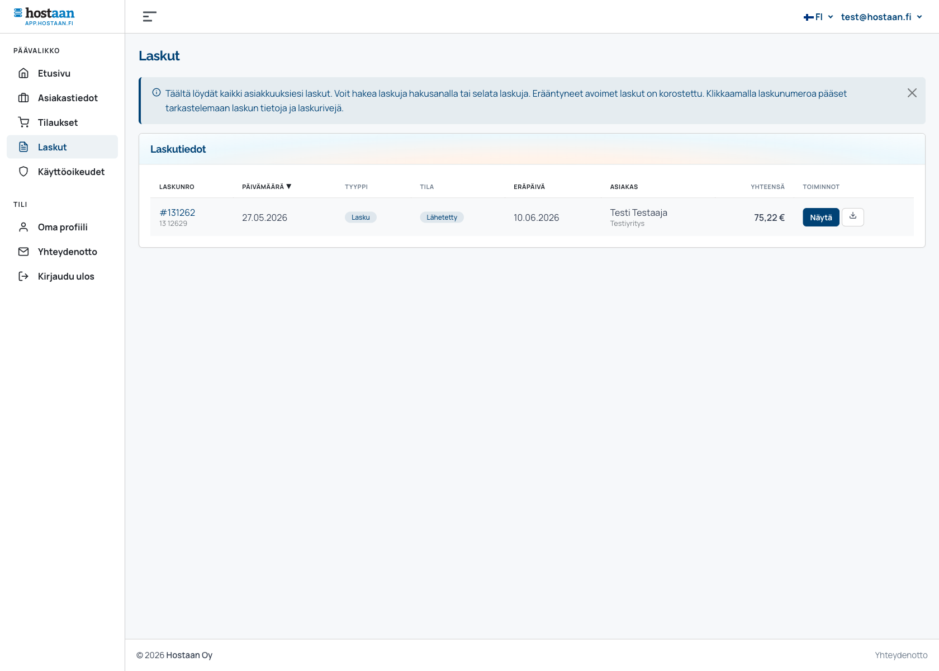Download invoice #131262 via download icon

[x=853, y=217]
